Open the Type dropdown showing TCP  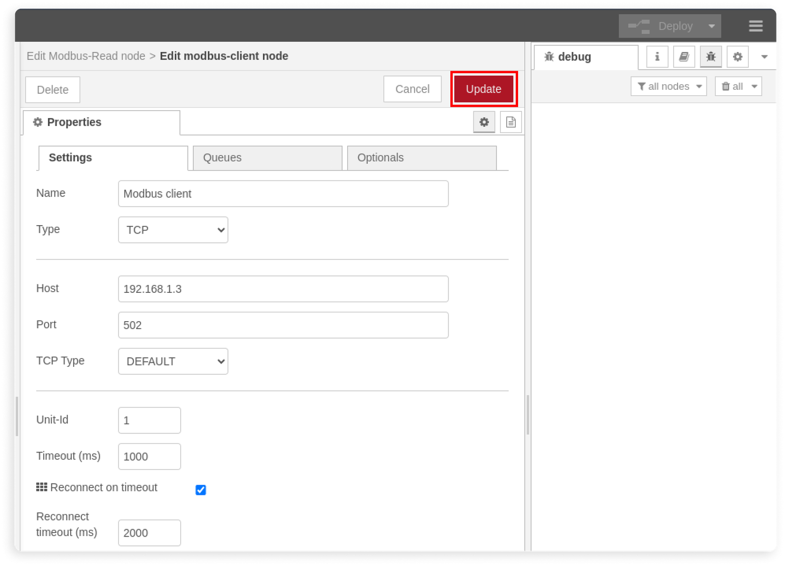(x=173, y=230)
